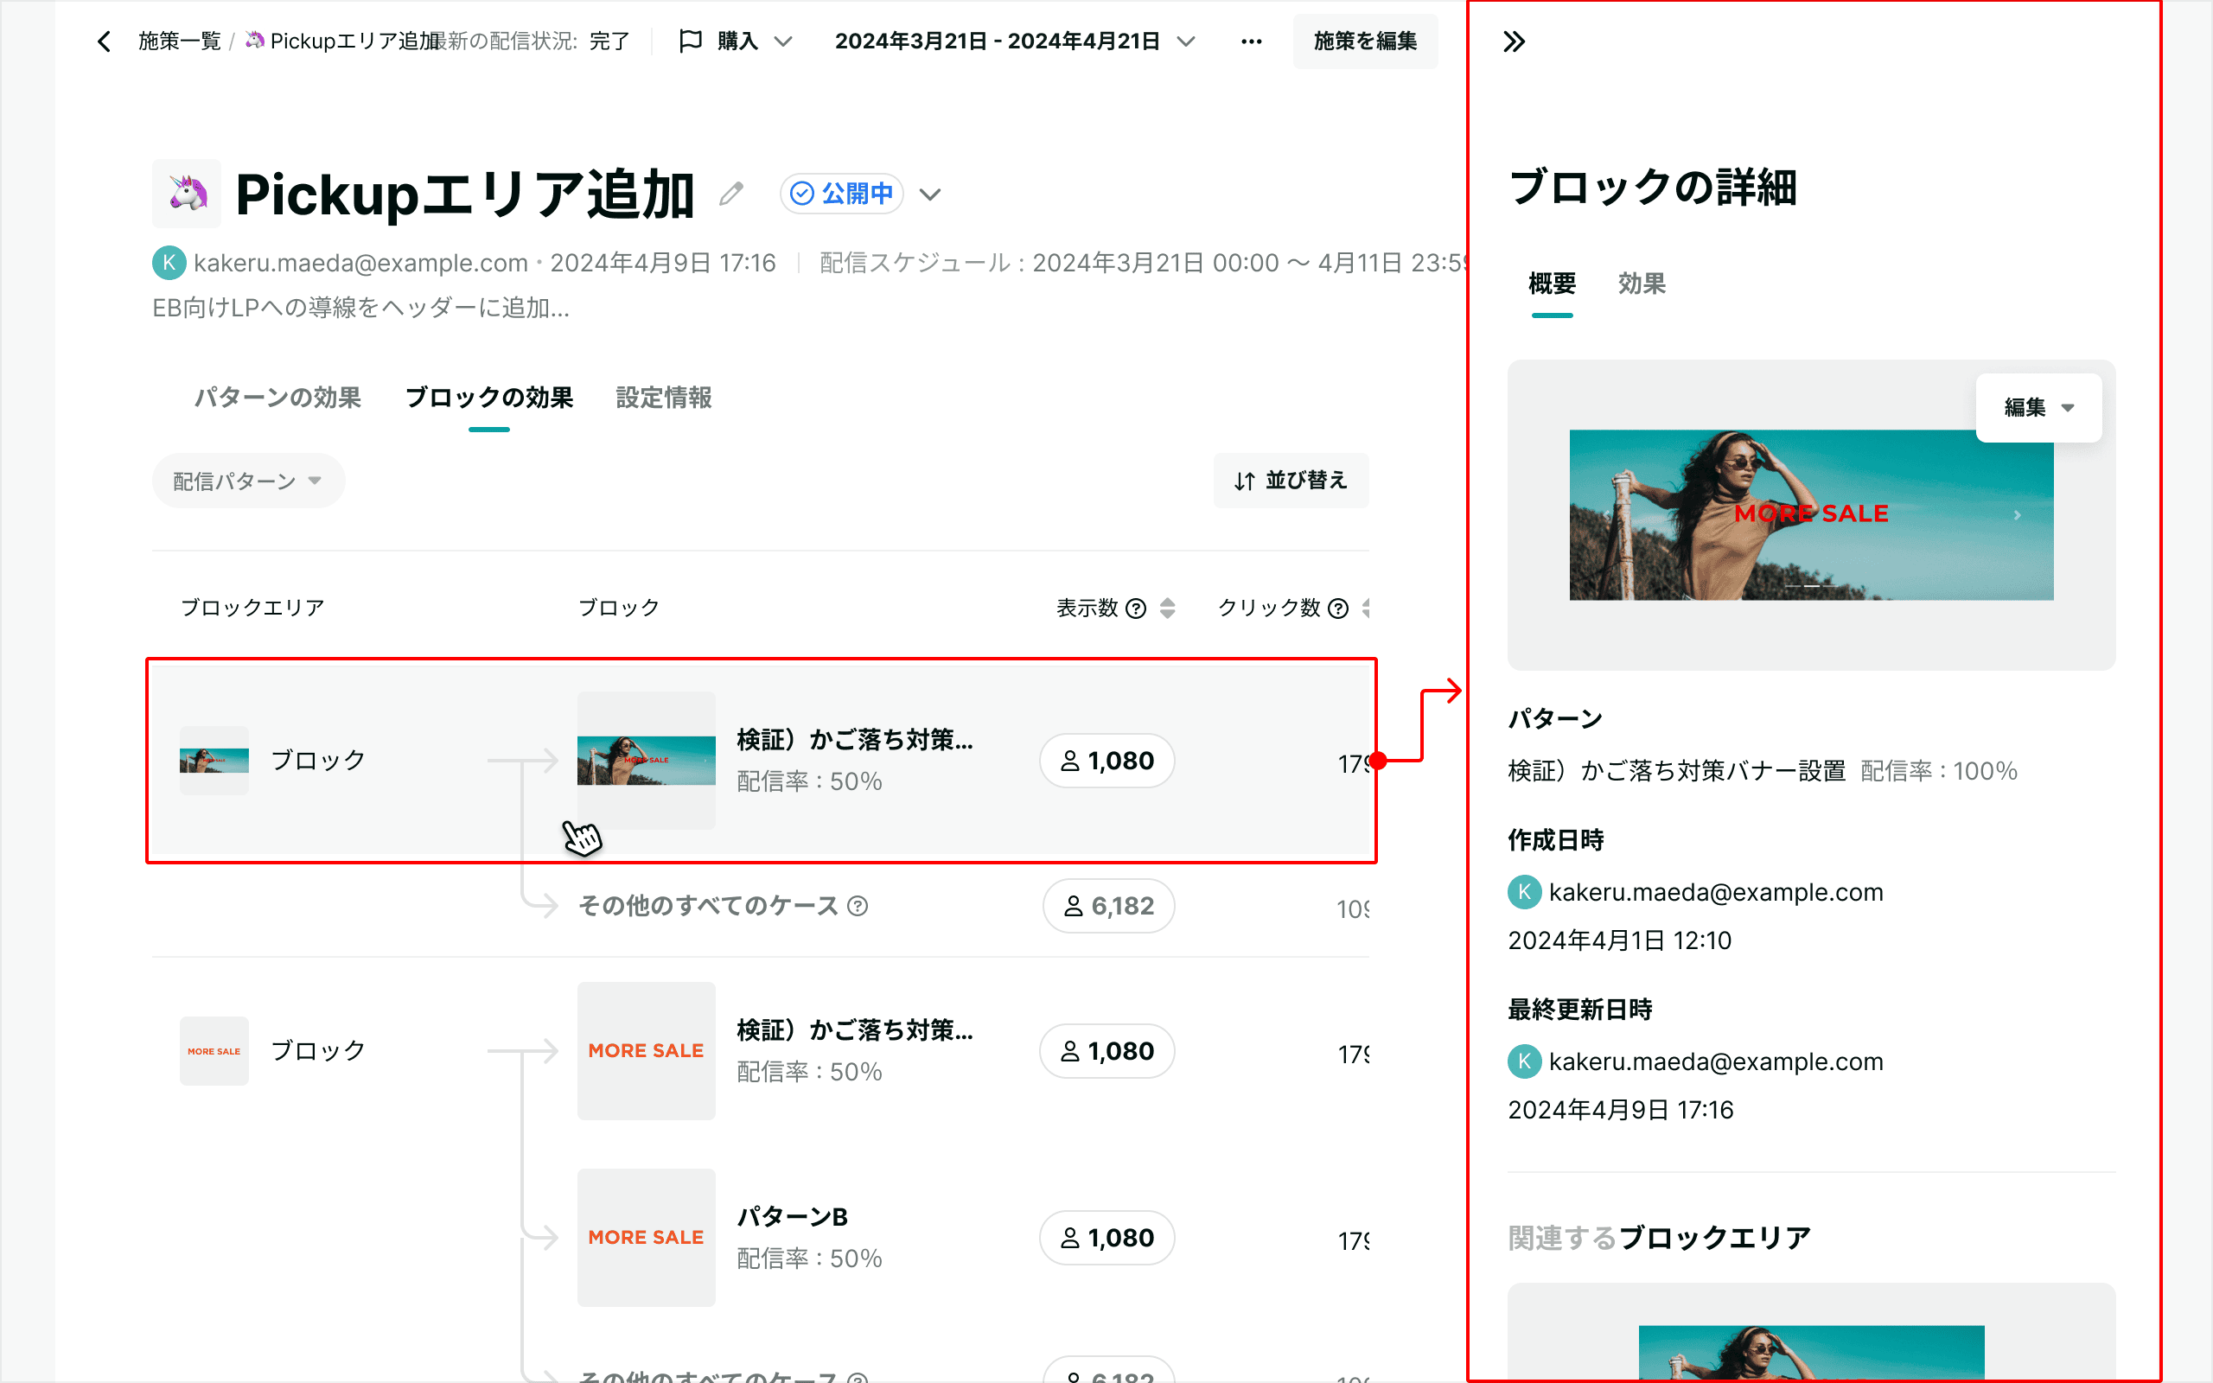
Task: Click the small banner thumbnail in the first ブロックエリア row
Action: (x=214, y=761)
